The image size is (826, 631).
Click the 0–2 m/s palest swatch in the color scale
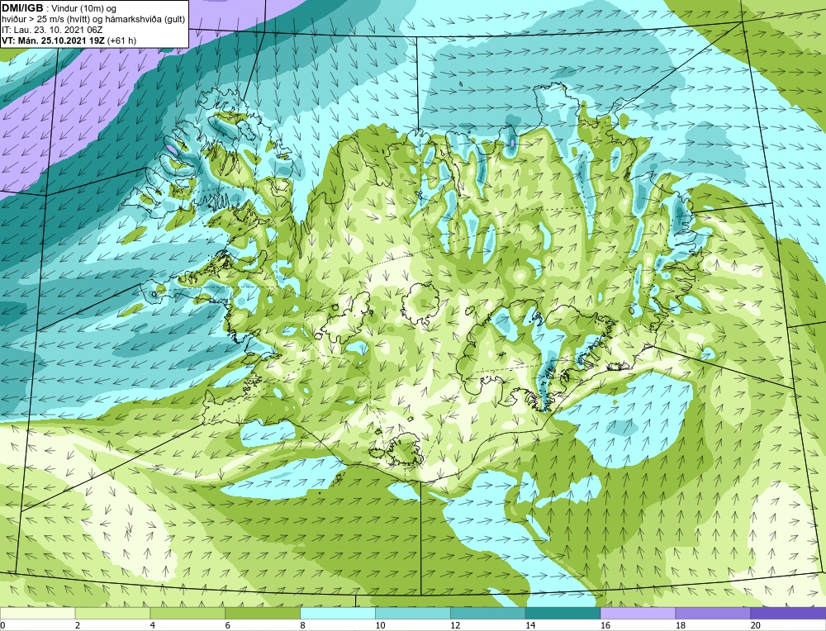click(37, 613)
